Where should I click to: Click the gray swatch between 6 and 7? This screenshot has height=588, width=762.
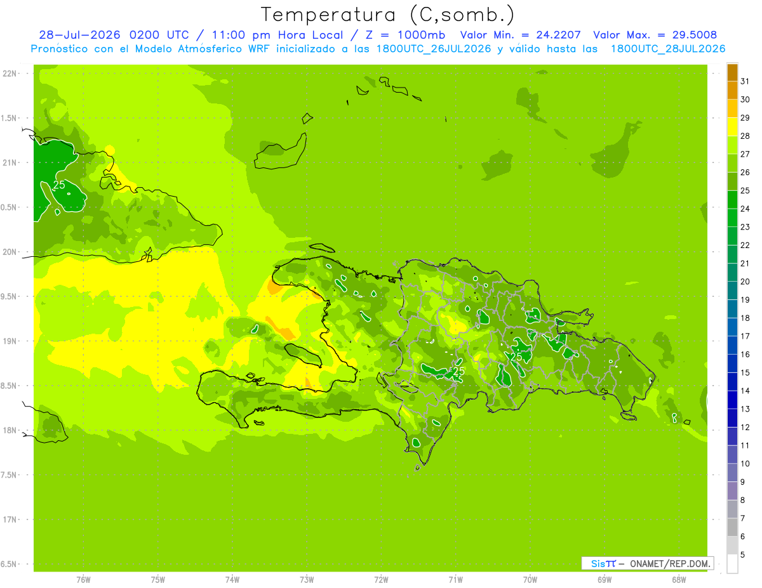pos(732,527)
